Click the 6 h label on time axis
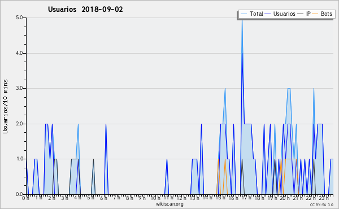Screen dimensions: 339x209 [x=103, y=198]
